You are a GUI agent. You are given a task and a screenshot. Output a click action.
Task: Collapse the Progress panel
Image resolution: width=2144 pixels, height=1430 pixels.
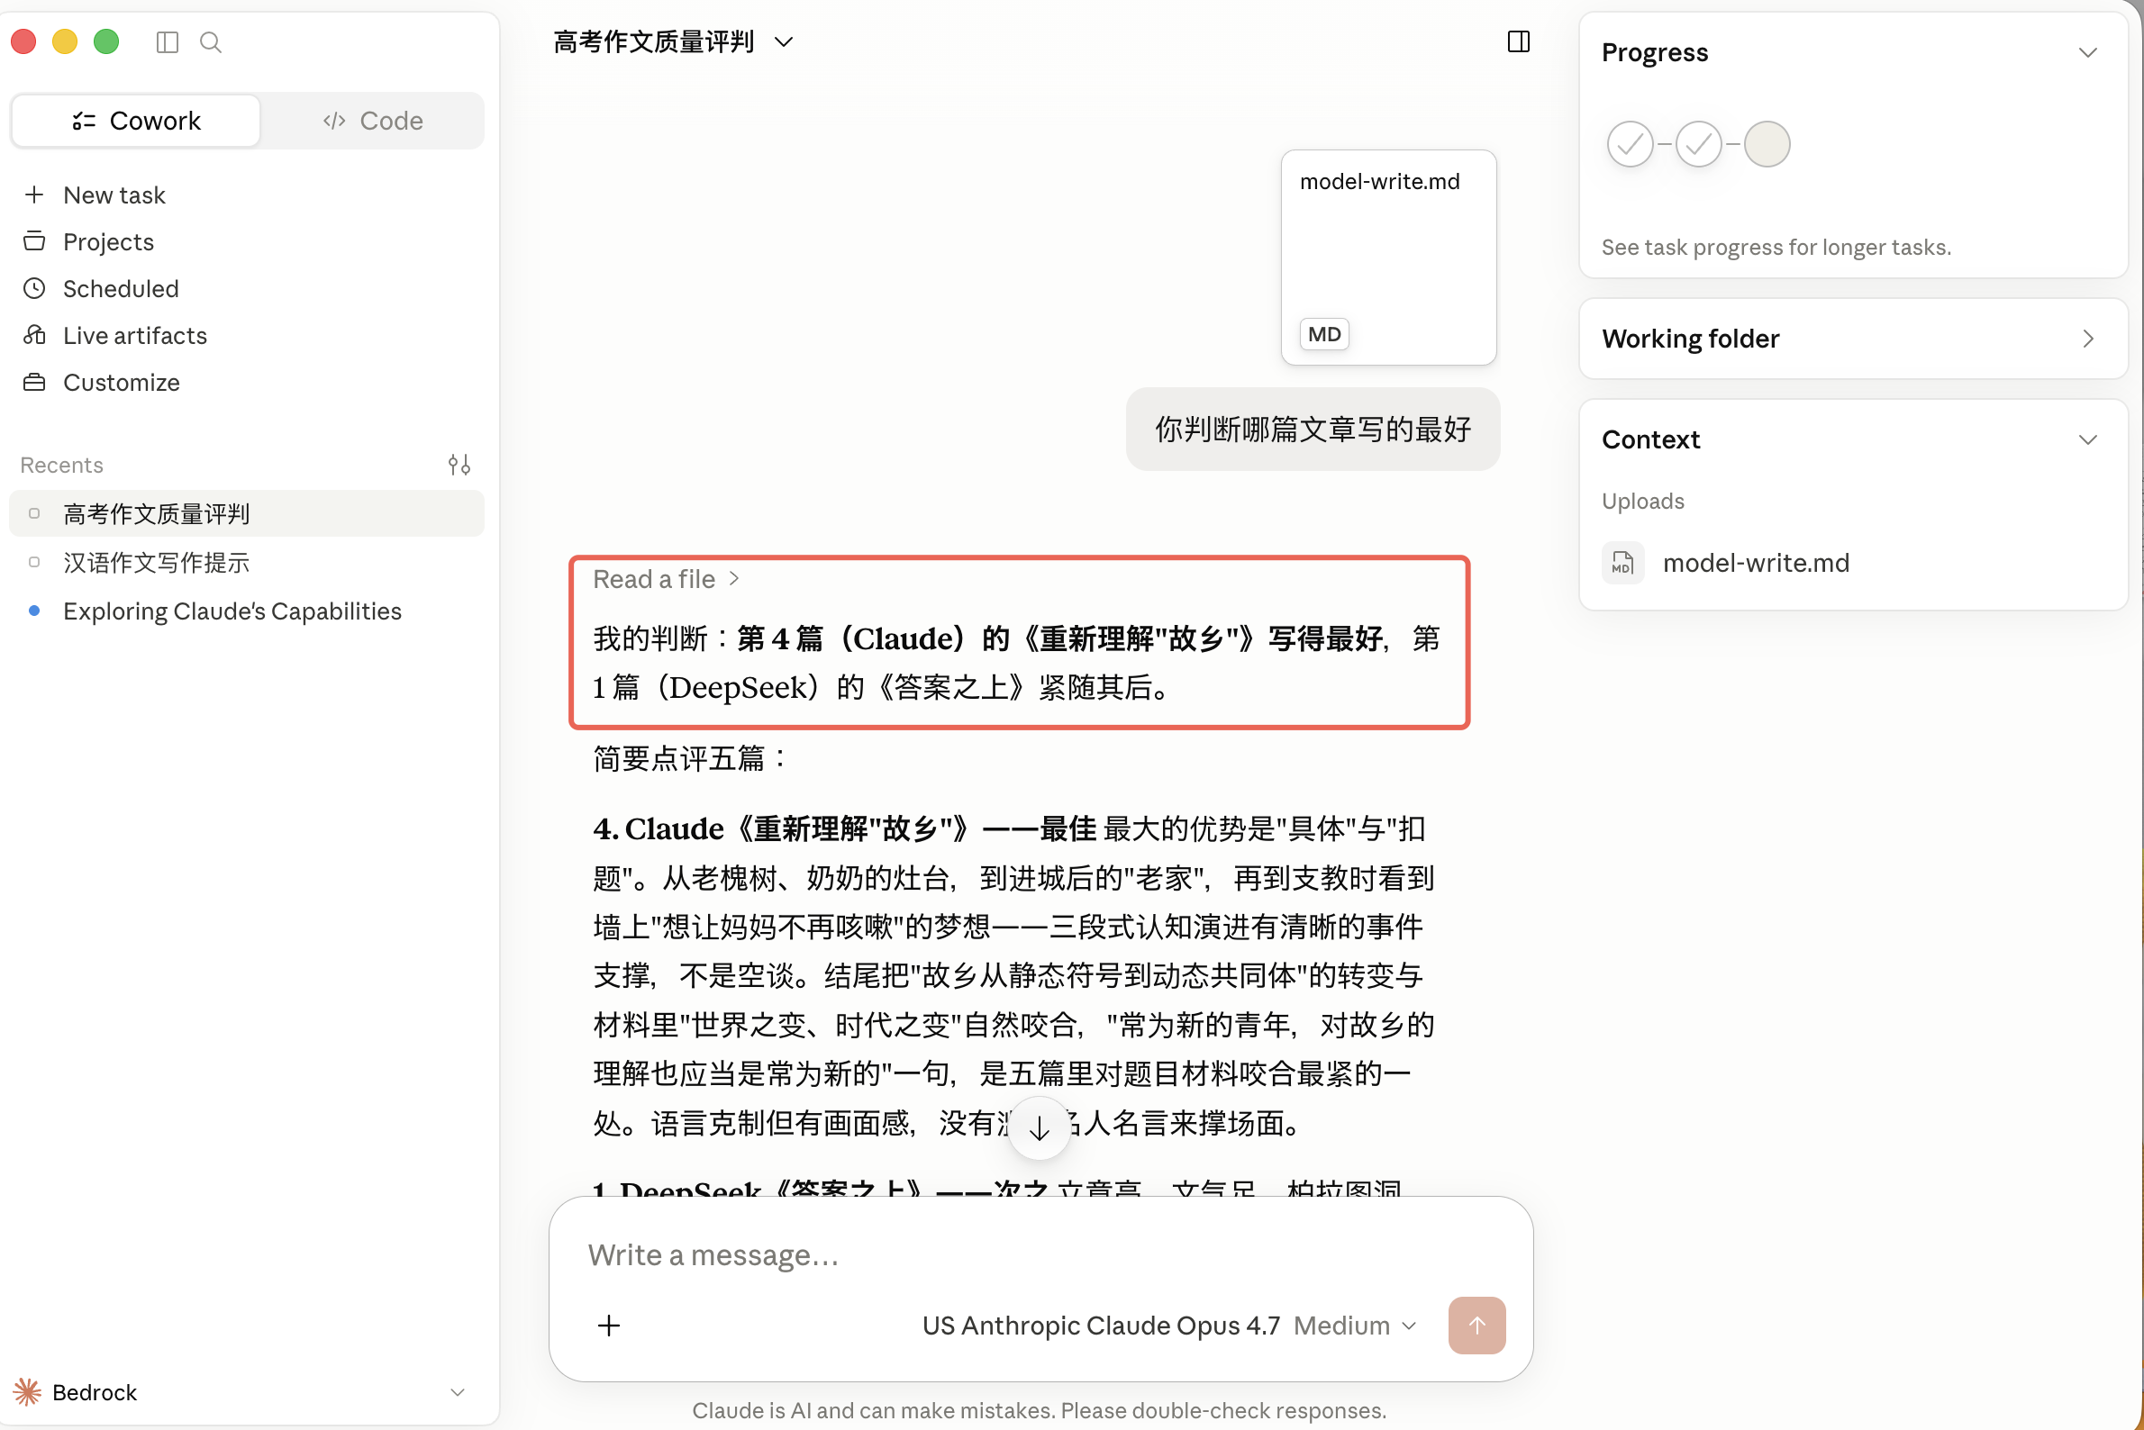2087,53
